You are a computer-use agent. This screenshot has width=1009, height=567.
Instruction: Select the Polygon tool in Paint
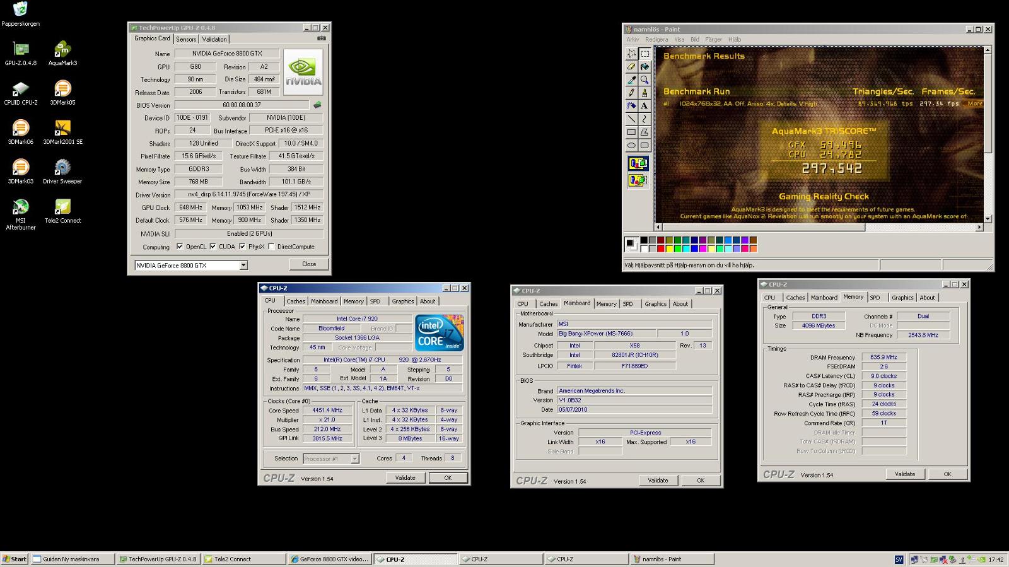click(x=644, y=132)
